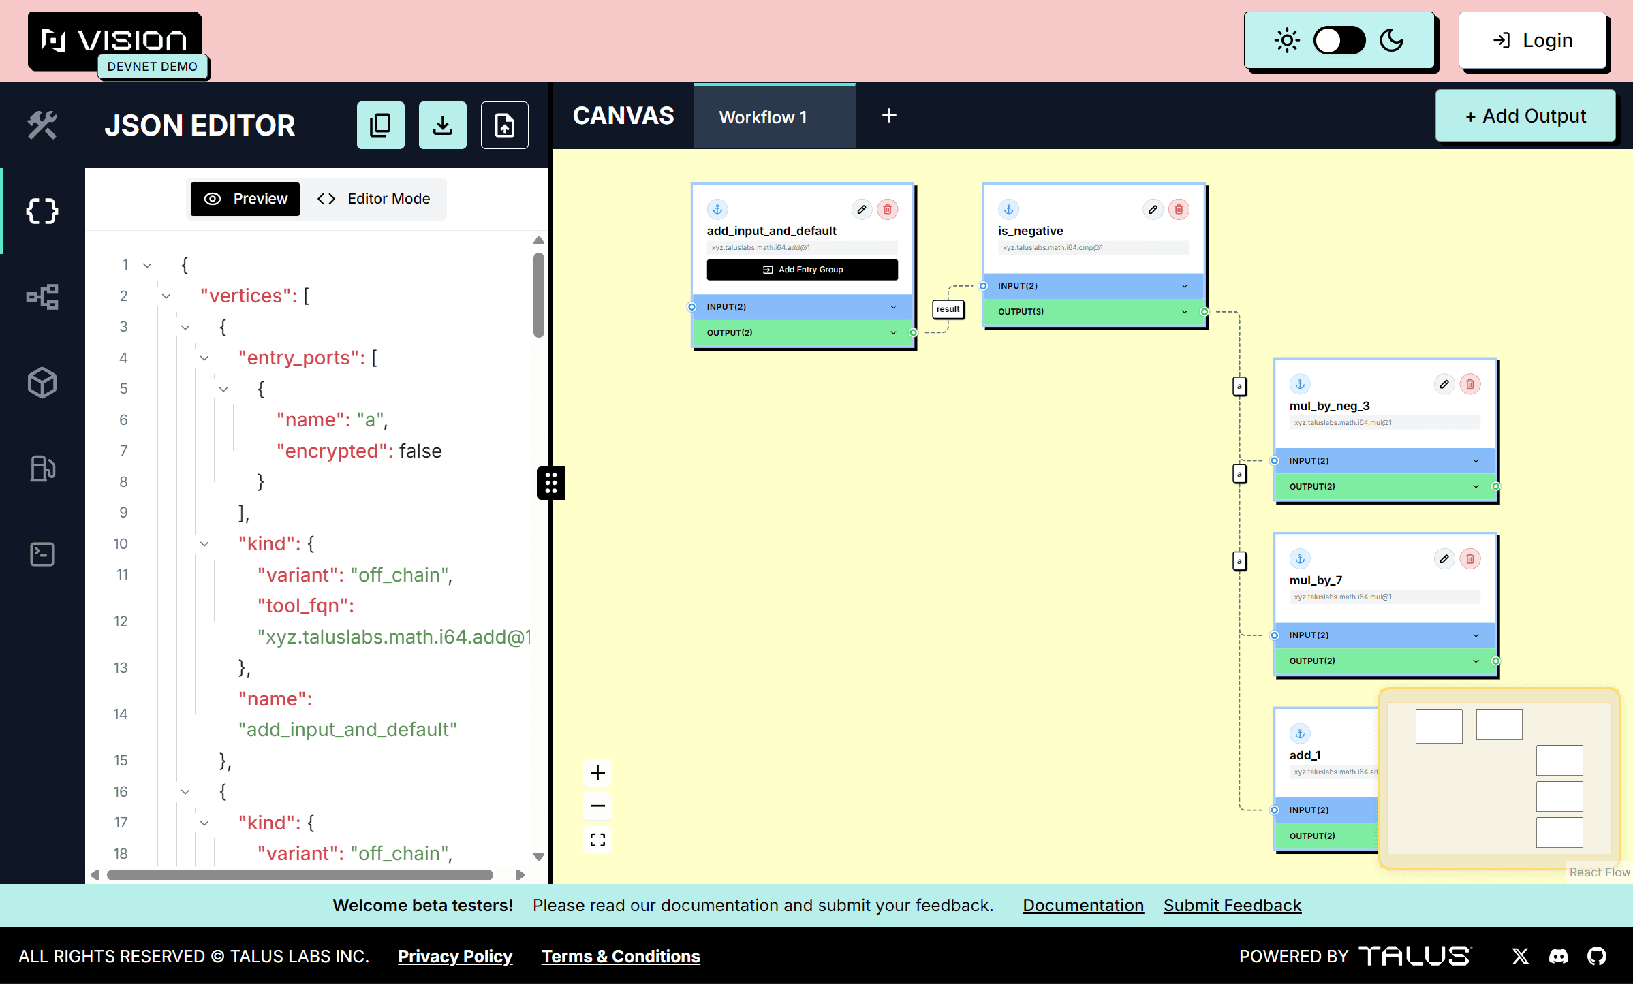Viewport: 1633px width, 984px height.
Task: Open the Submit Feedback link
Action: point(1232,906)
